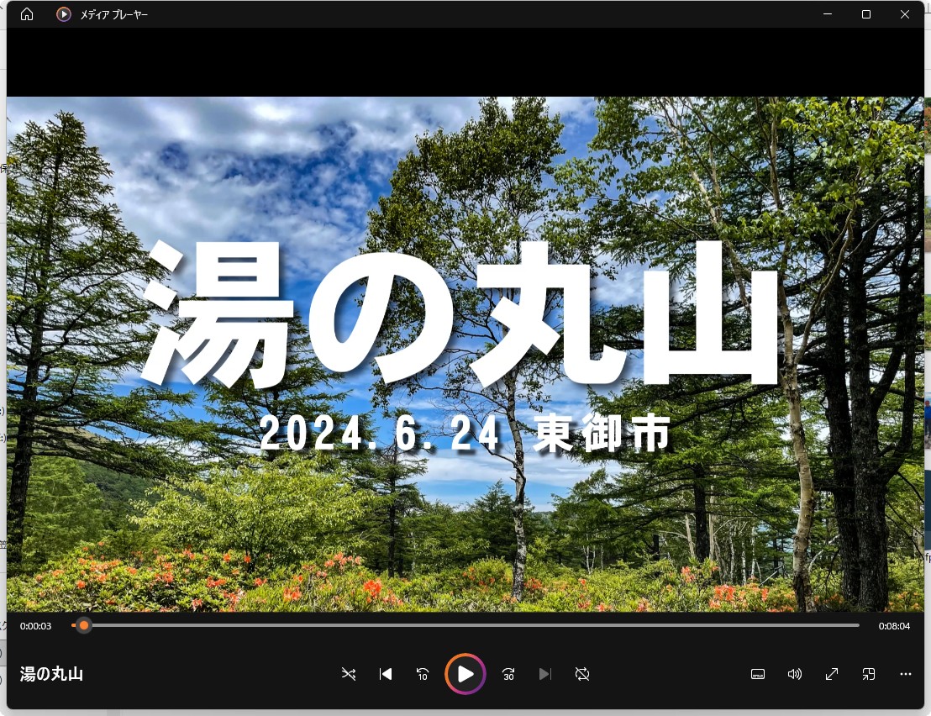
Task: Click the playhead handle on the seek bar
Action: (83, 625)
